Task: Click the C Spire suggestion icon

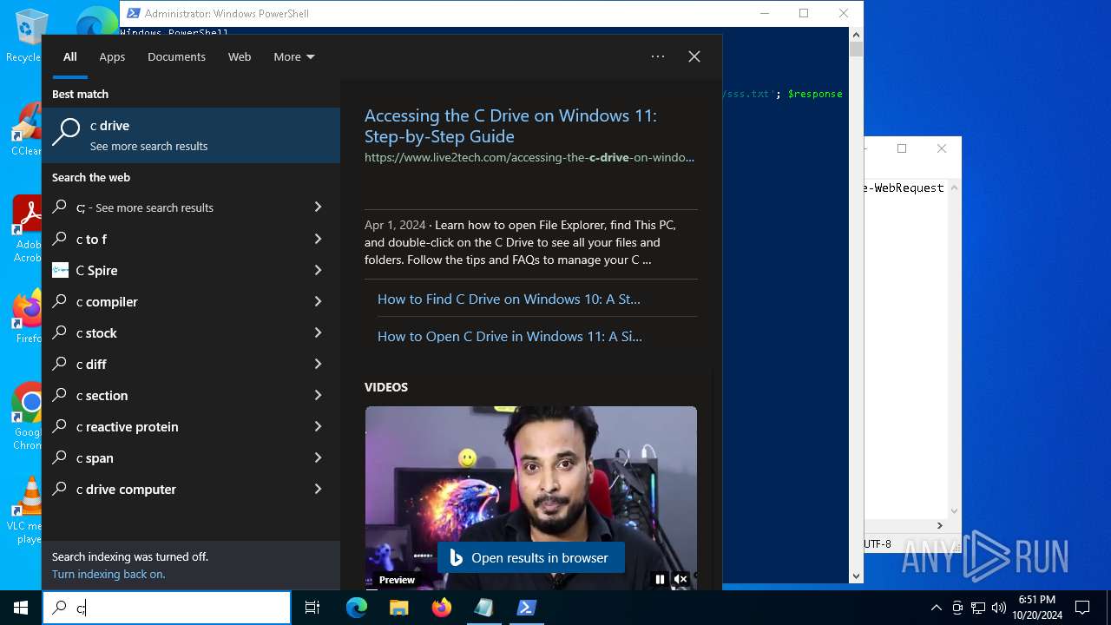Action: point(60,270)
